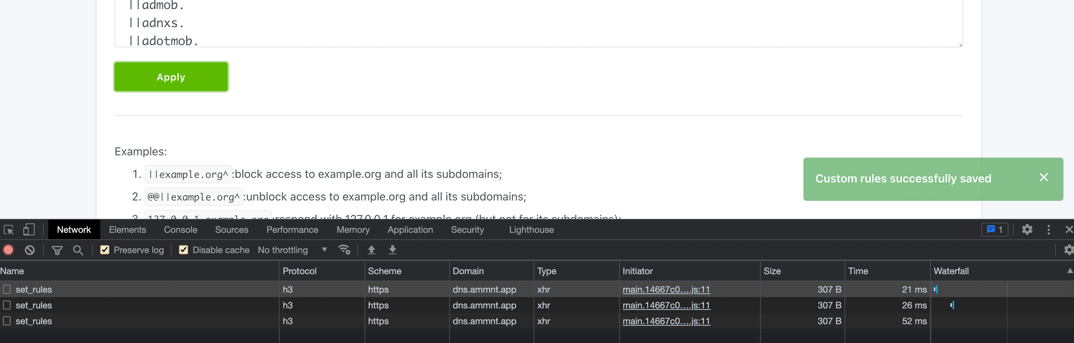Open the network filter funnel icon
This screenshot has height=343, width=1074.
pos(57,250)
